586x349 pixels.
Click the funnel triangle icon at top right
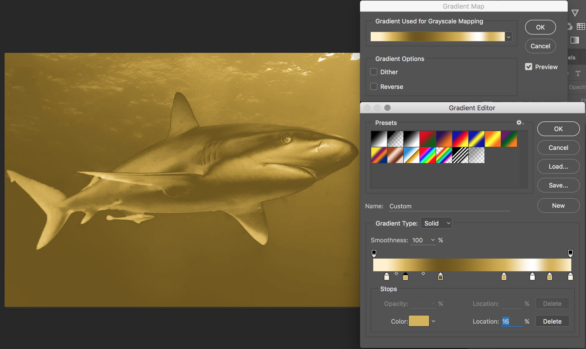point(575,13)
